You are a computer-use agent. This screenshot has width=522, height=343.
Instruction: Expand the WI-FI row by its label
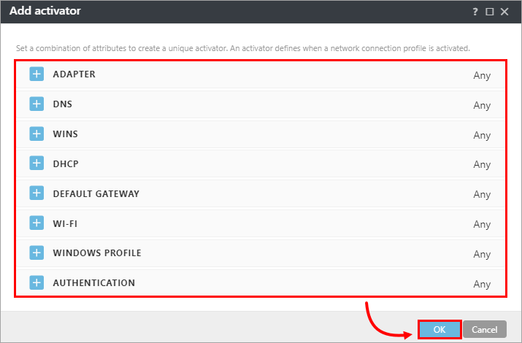(x=66, y=223)
